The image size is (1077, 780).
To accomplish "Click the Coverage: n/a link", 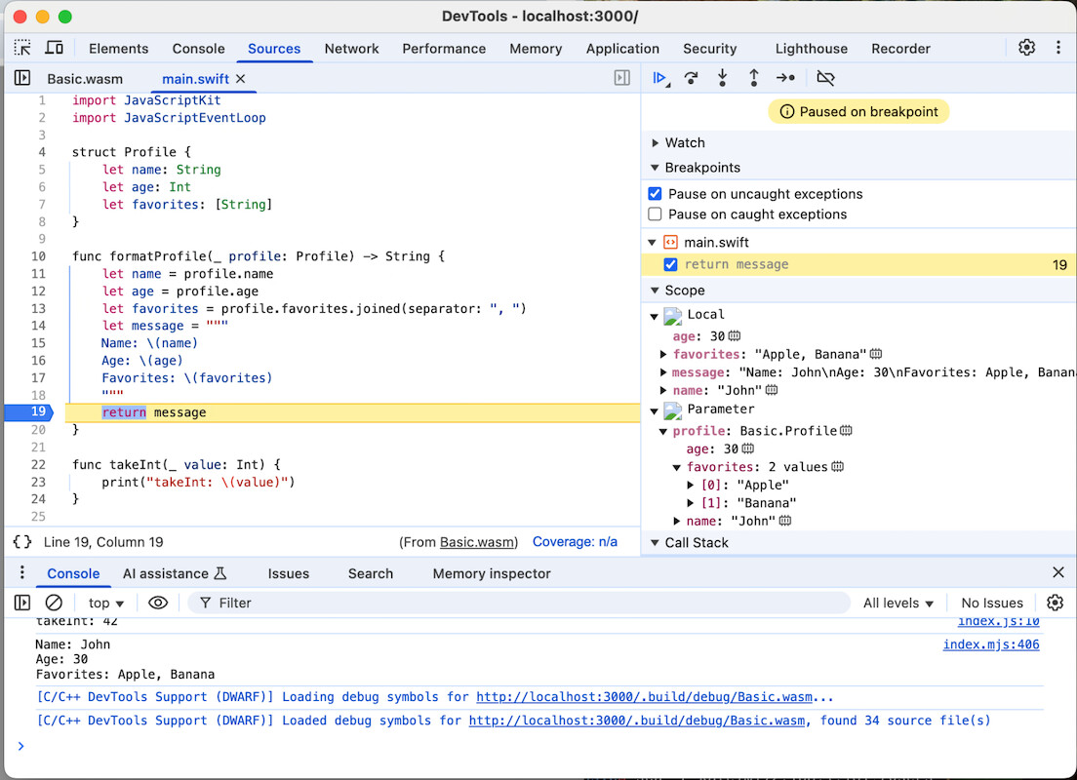I will point(575,542).
